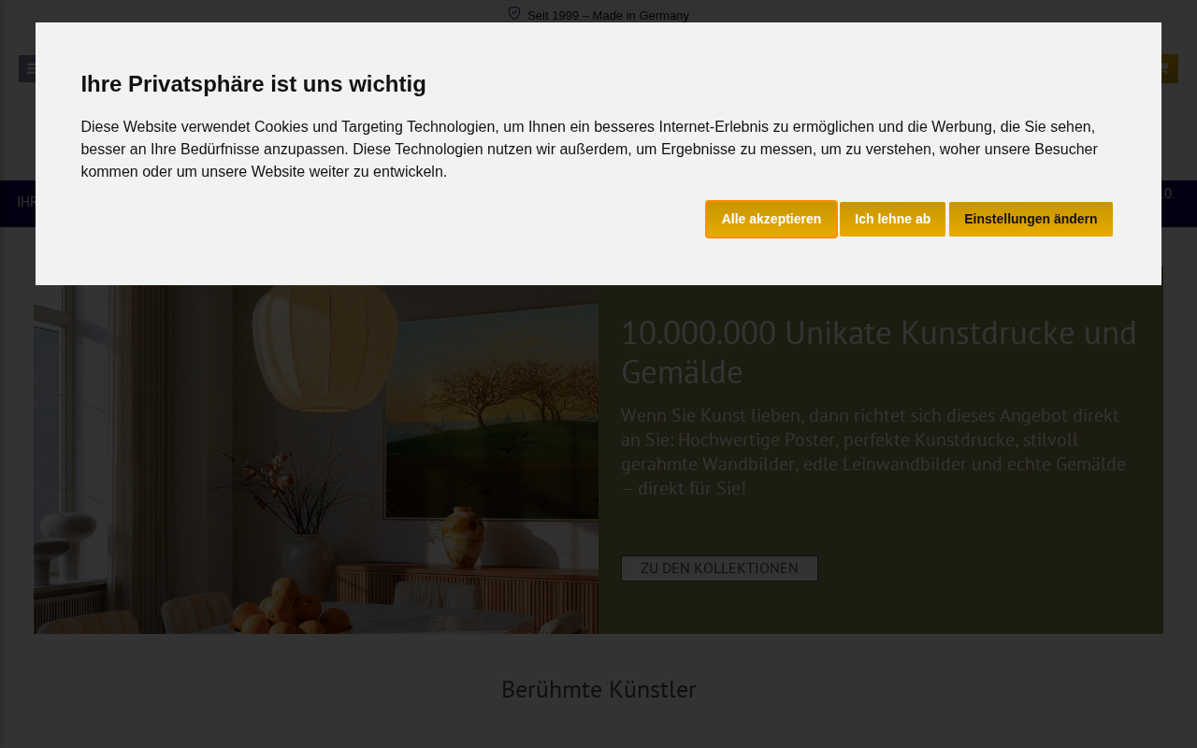Click the headline 10.000.000 Unikate Kunstdrucke
Image resolution: width=1197 pixels, height=748 pixels.
879,352
